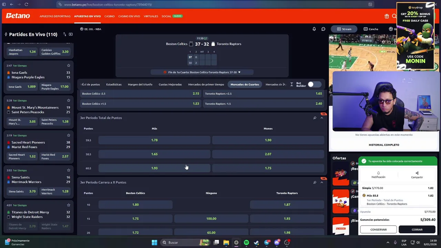Collapse the 3er Periodo Carrera a X Puntos section
This screenshot has width=441, height=248.
pyautogui.click(x=322, y=182)
